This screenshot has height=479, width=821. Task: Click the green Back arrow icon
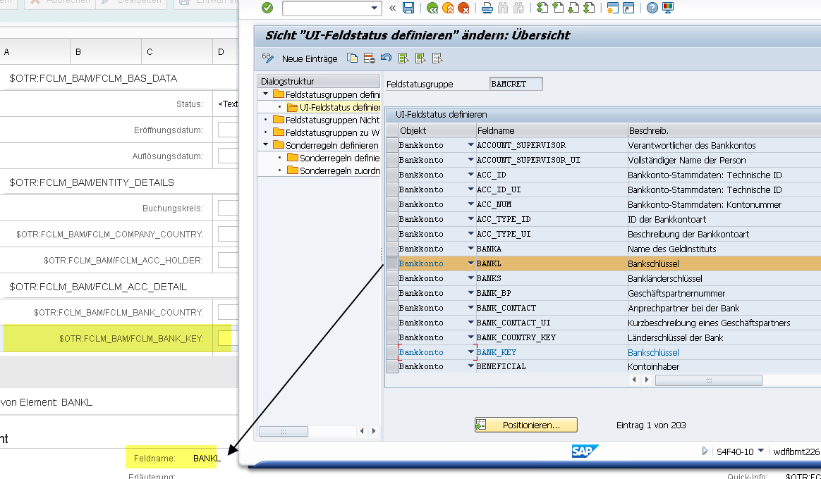pos(432,8)
